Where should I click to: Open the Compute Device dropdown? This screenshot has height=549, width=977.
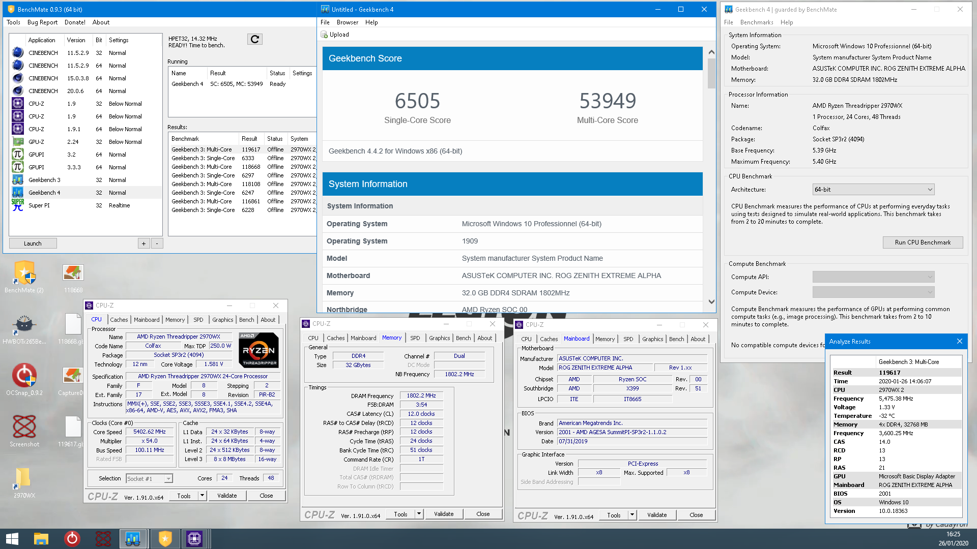(873, 292)
